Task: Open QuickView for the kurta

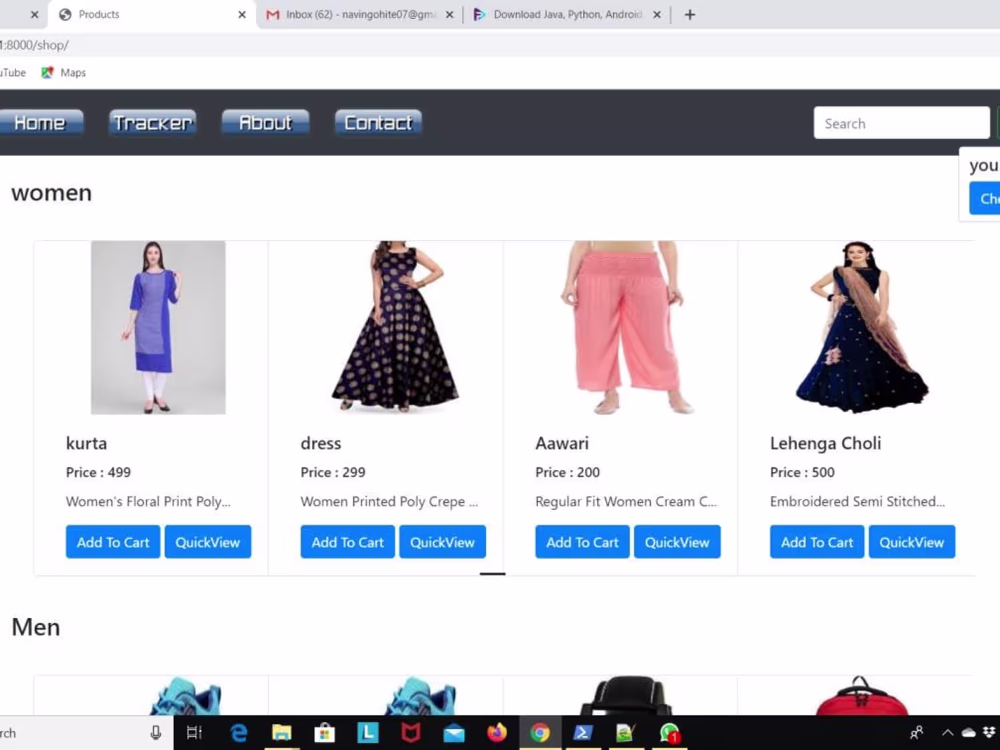Action: (208, 542)
